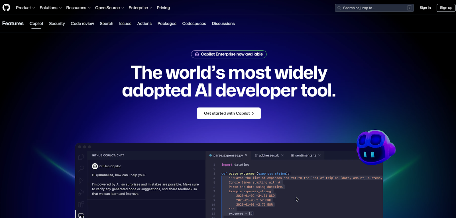Click the Copilot icon in the Enterprise banner
This screenshot has width=456, height=218.
pos(197,54)
